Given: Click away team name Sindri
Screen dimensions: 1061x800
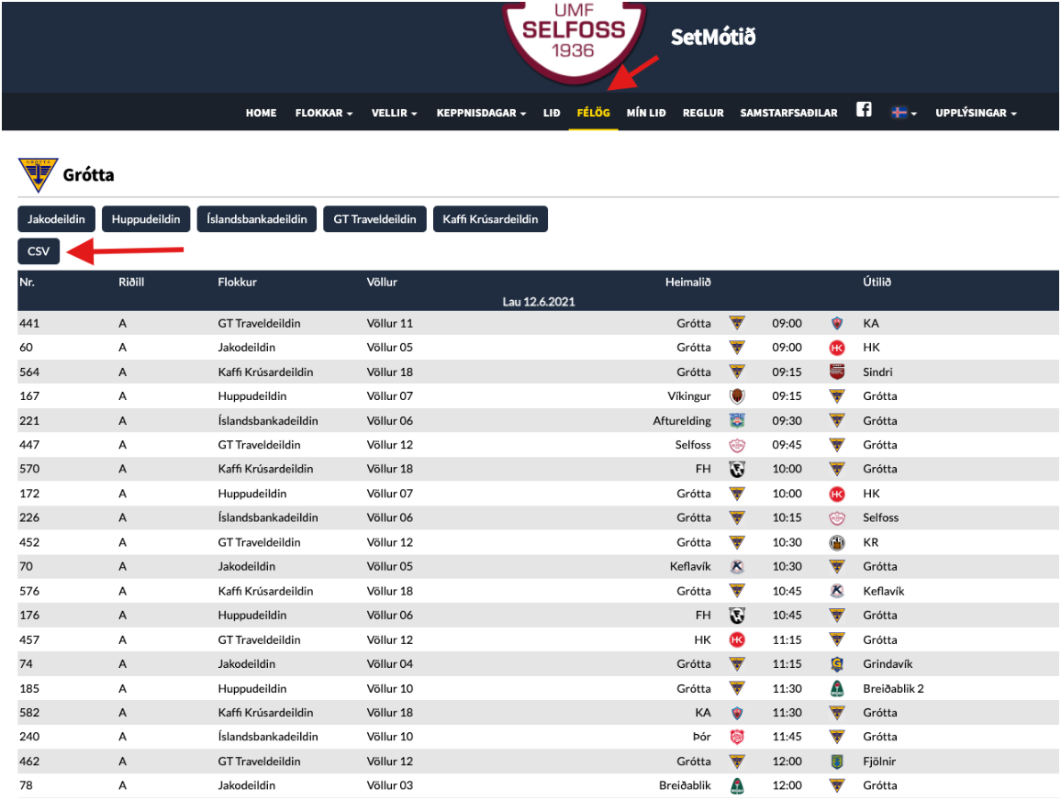Looking at the screenshot, I should [x=877, y=372].
